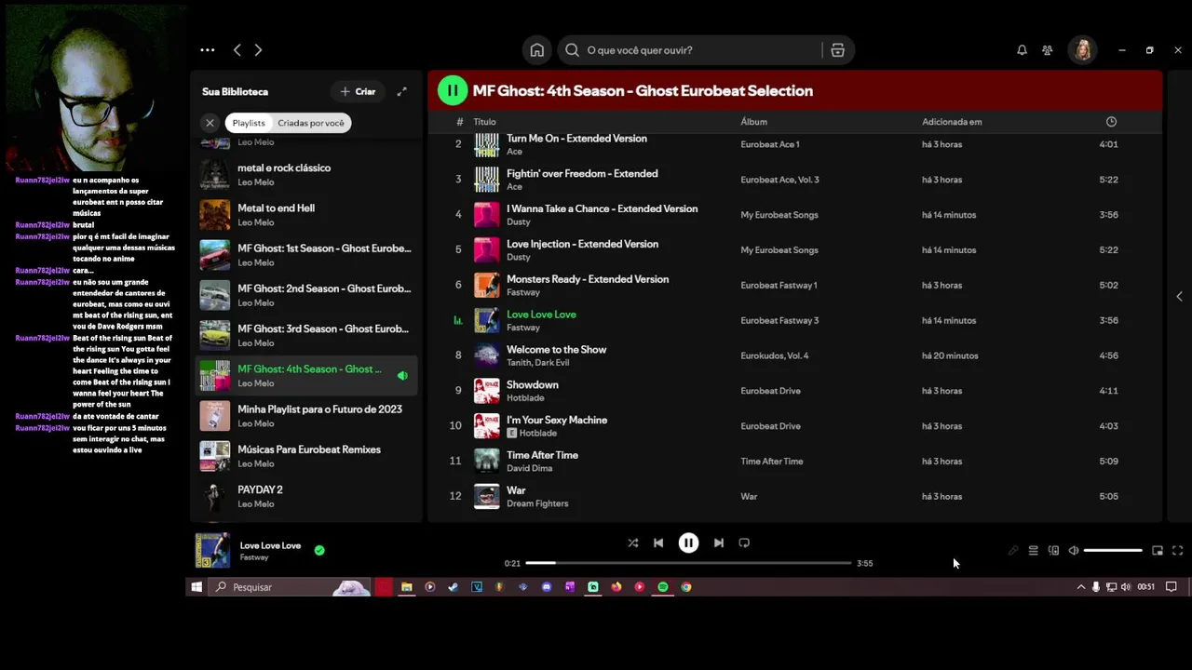Open artist link 'Dream Fighters'
Image resolution: width=1192 pixels, height=670 pixels.
[x=537, y=503]
